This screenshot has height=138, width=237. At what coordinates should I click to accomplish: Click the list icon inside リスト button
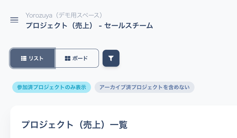click(24, 58)
